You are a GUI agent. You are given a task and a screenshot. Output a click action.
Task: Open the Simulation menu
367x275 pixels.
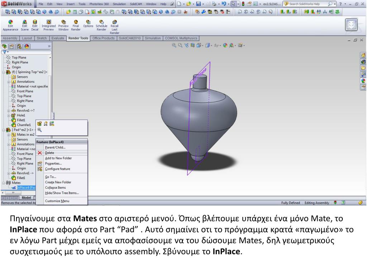click(119, 4)
